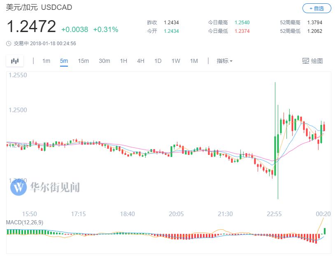
Task: Select the 4H timeframe
Action: point(141,61)
